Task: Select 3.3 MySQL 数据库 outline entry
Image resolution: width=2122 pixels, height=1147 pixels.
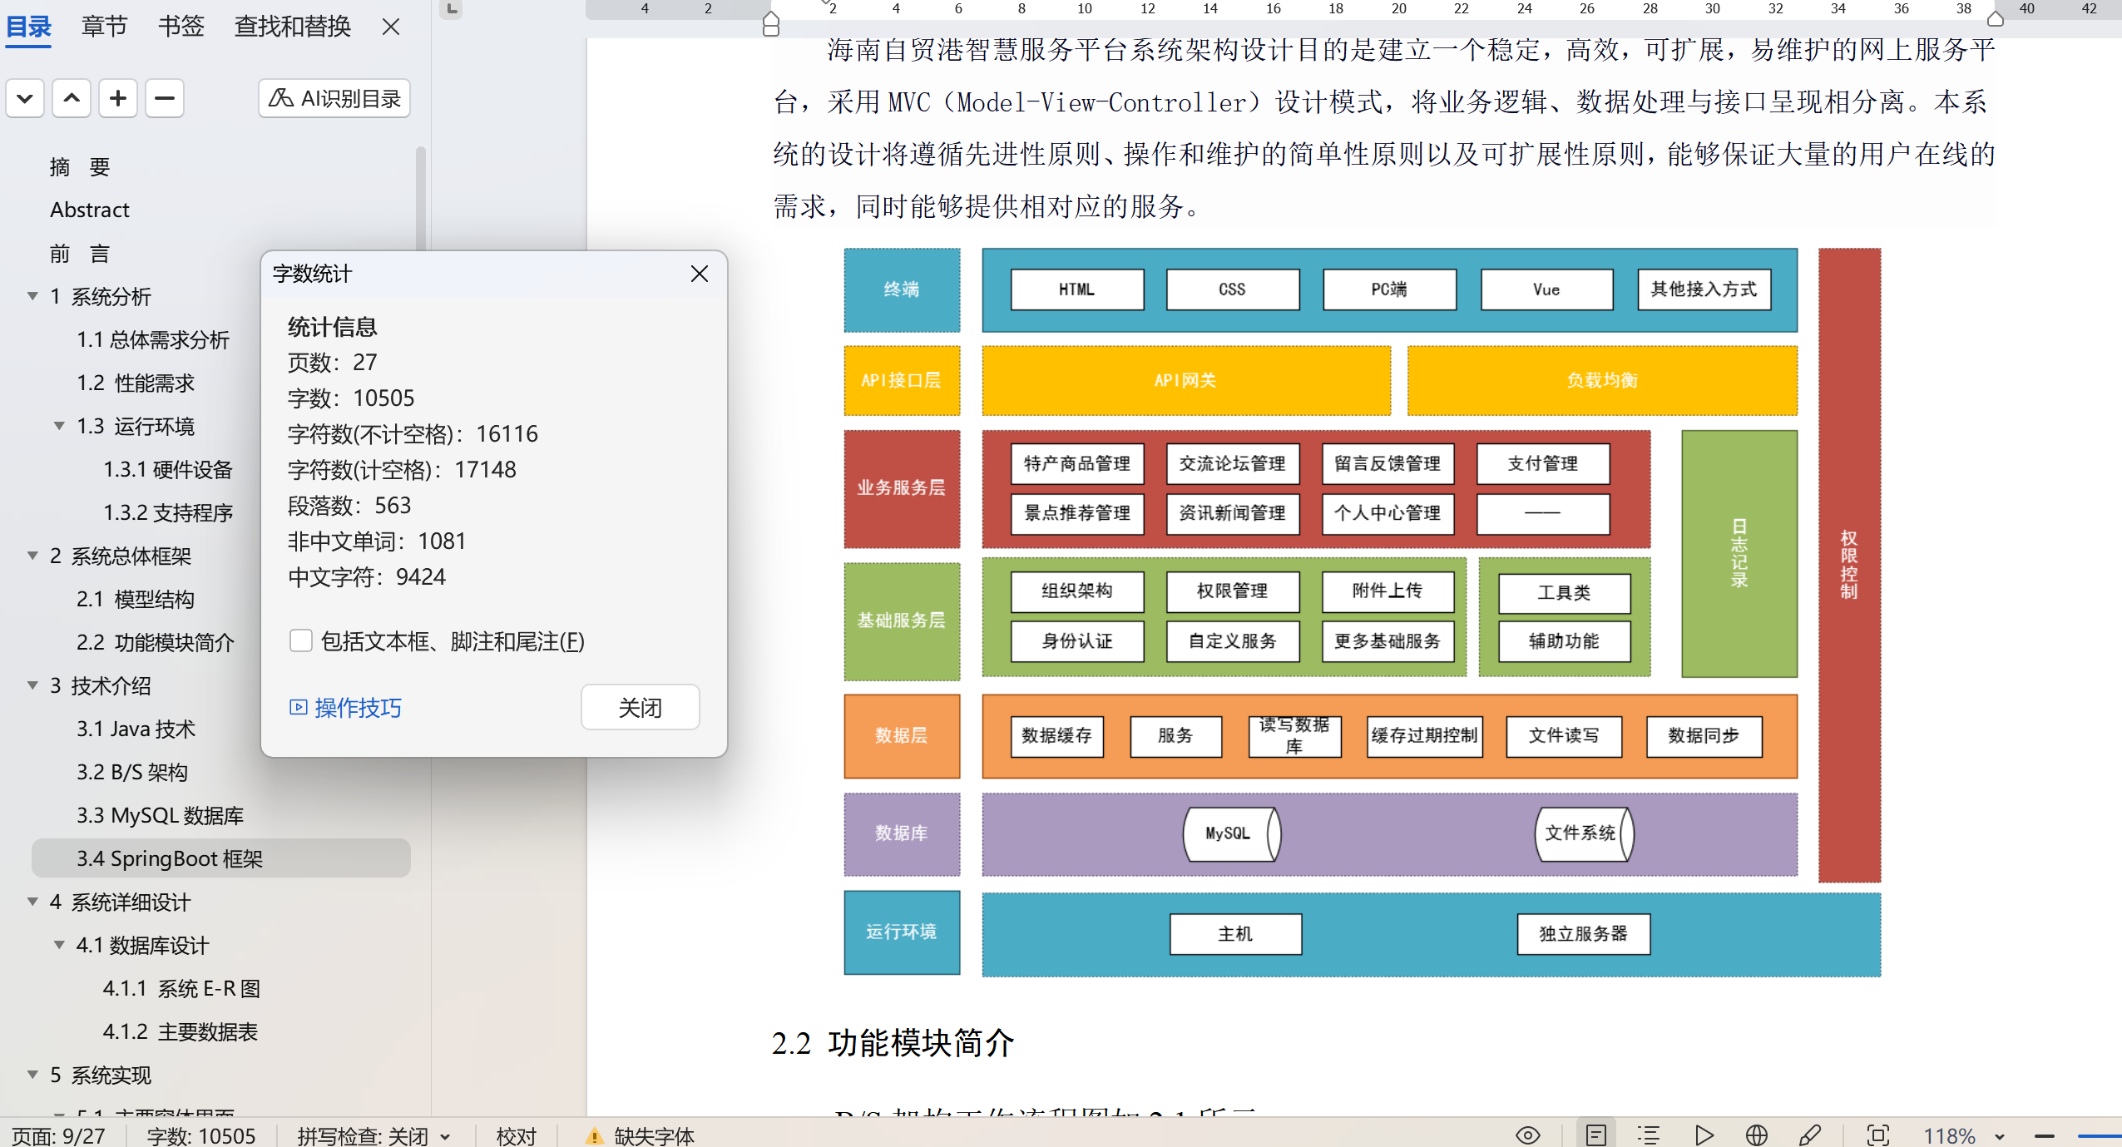Action: (x=160, y=815)
